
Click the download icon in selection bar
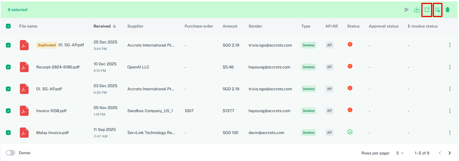(x=416, y=10)
